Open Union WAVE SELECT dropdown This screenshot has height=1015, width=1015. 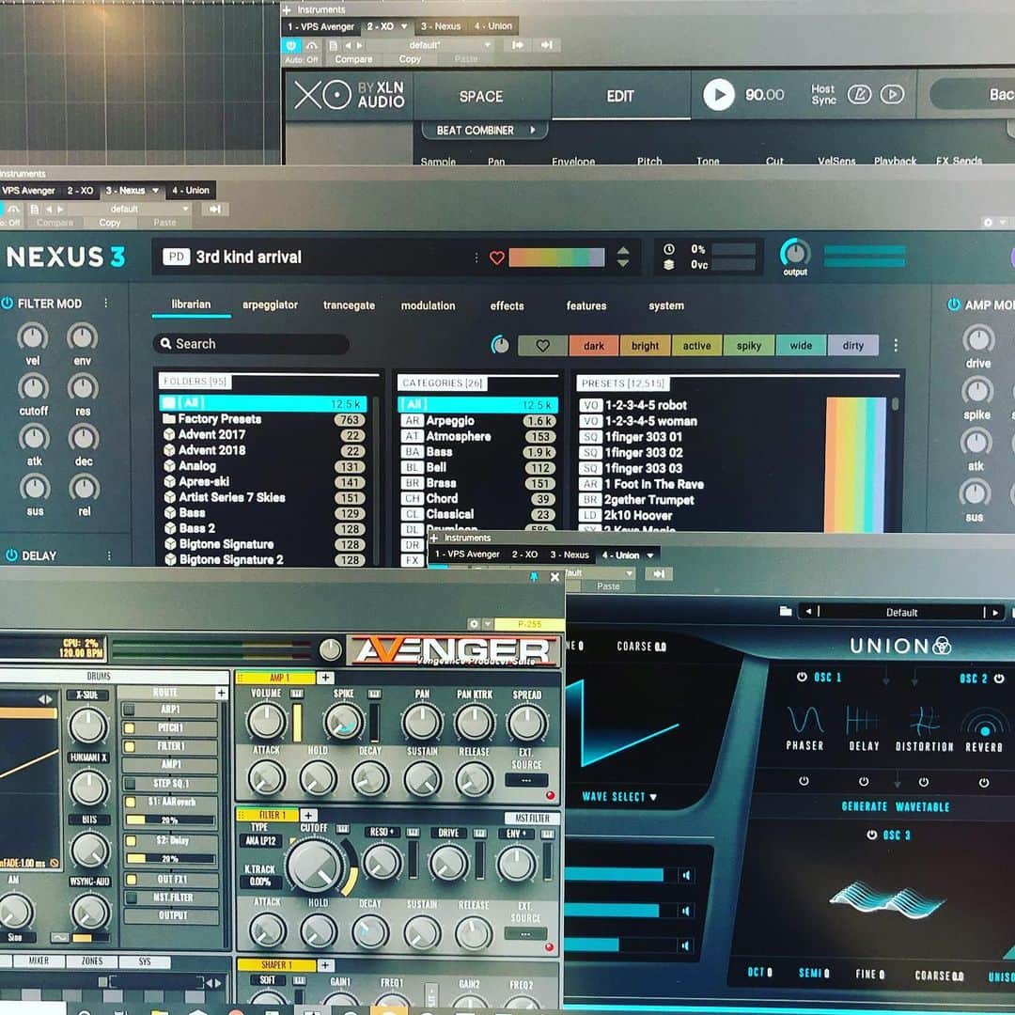[x=619, y=797]
